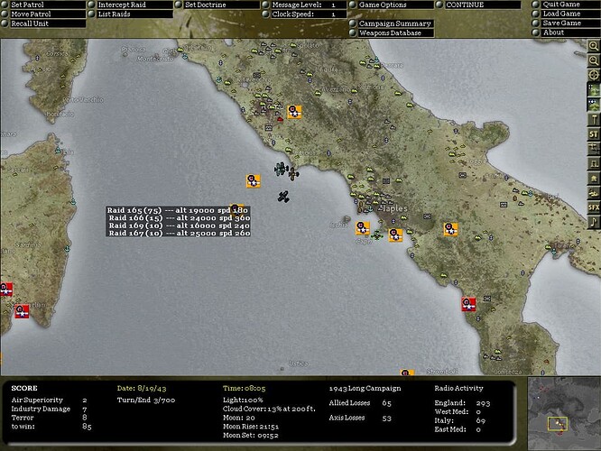601x451 pixels.
Task: Select the red marker at the west map edge by Sardinia
Action: tap(6, 290)
